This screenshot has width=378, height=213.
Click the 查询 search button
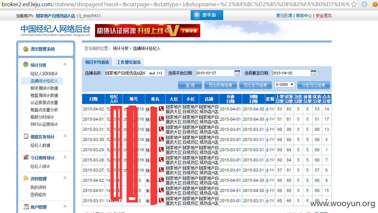point(190,85)
